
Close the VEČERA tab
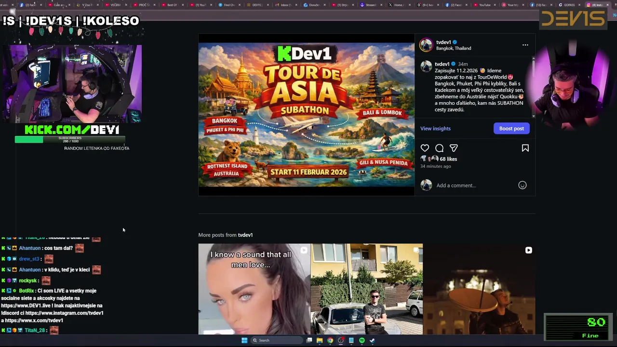(x=126, y=5)
